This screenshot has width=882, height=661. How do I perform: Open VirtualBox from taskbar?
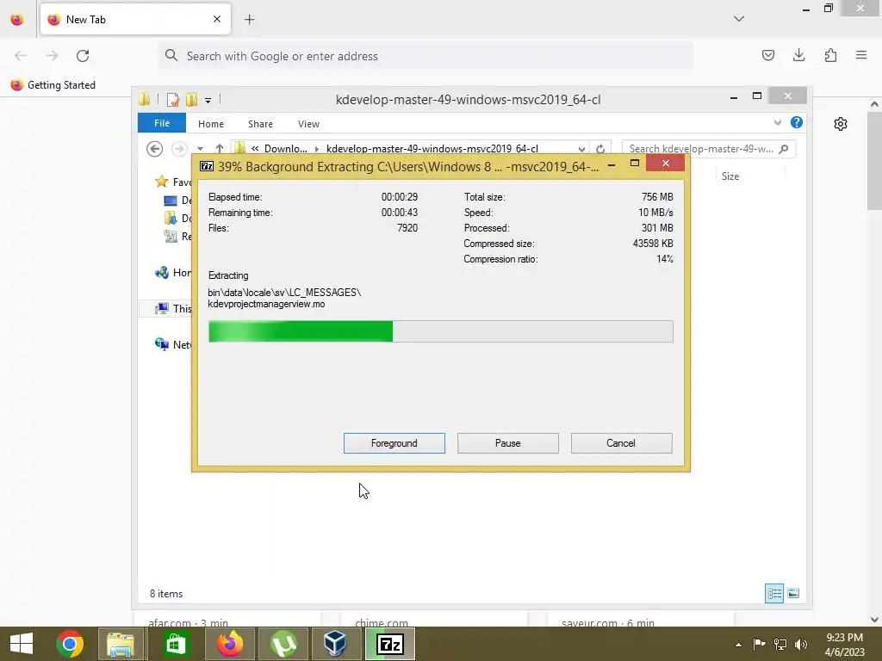tap(336, 644)
